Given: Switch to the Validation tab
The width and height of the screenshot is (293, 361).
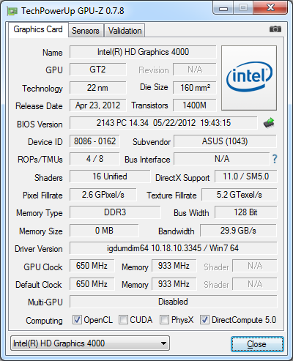Looking at the screenshot, I should click(x=125, y=31).
